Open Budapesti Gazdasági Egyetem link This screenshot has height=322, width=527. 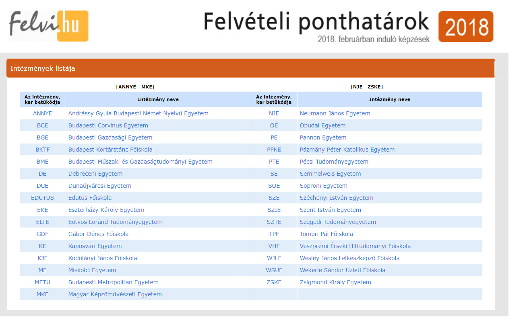coord(110,137)
